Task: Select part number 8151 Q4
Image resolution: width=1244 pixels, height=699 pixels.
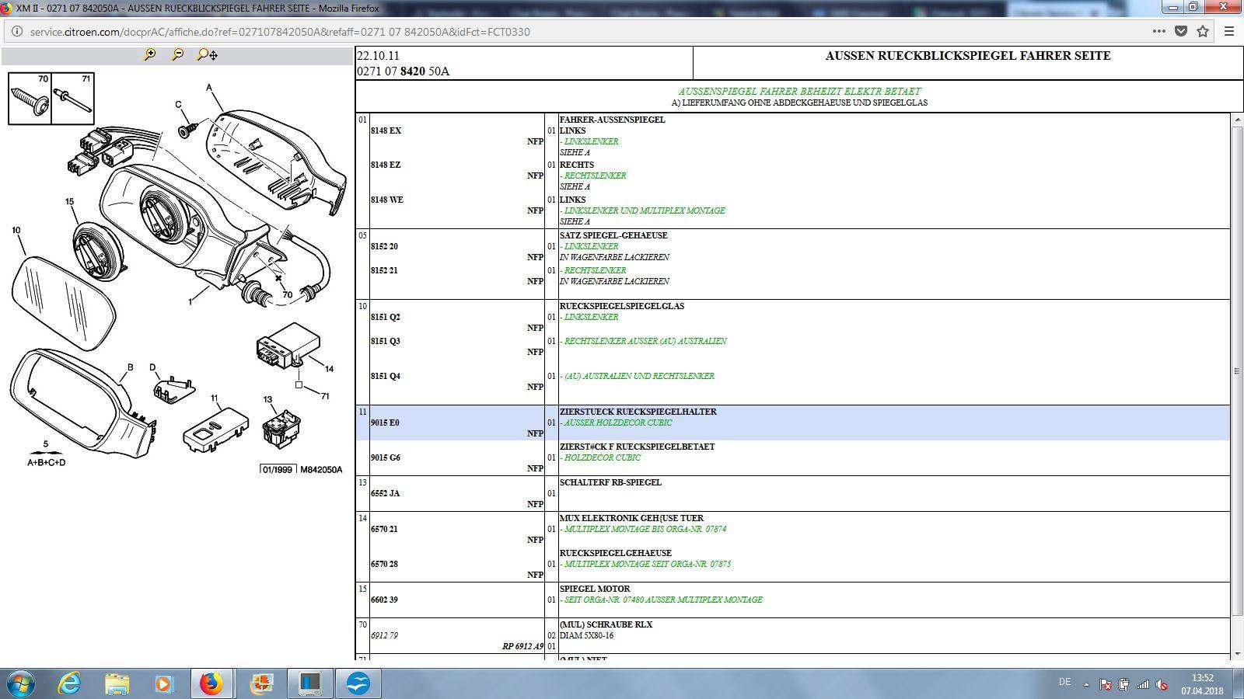Action: (x=385, y=376)
